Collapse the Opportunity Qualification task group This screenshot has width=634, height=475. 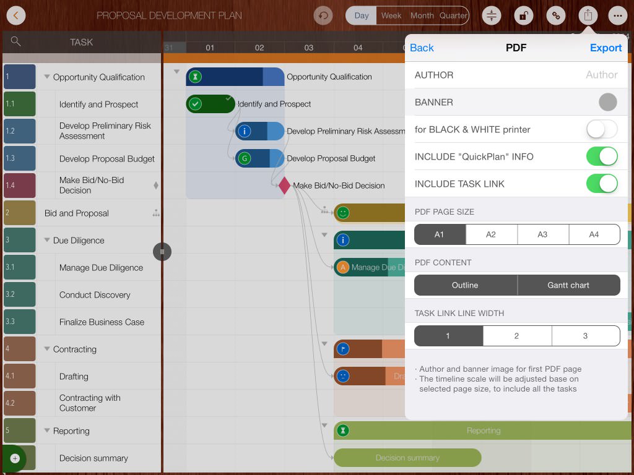tap(47, 77)
